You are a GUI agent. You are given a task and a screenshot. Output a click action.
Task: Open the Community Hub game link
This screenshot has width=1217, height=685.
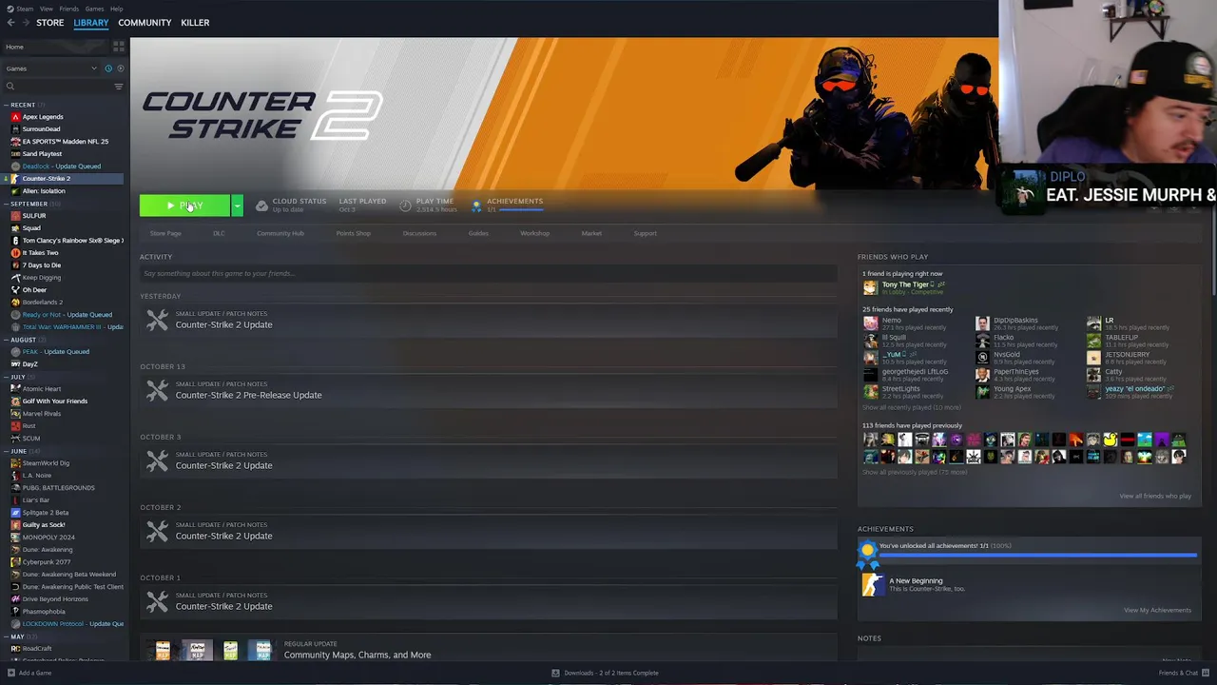click(280, 233)
